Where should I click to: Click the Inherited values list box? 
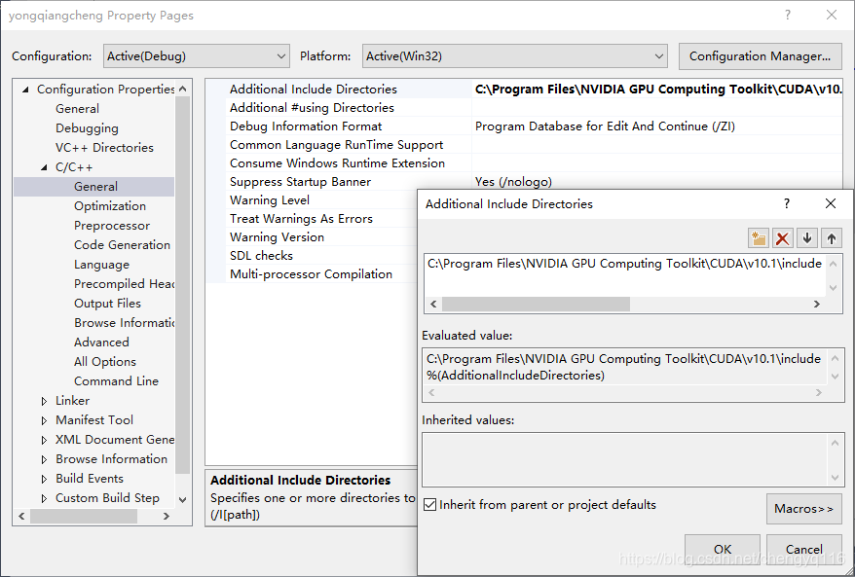(633, 459)
